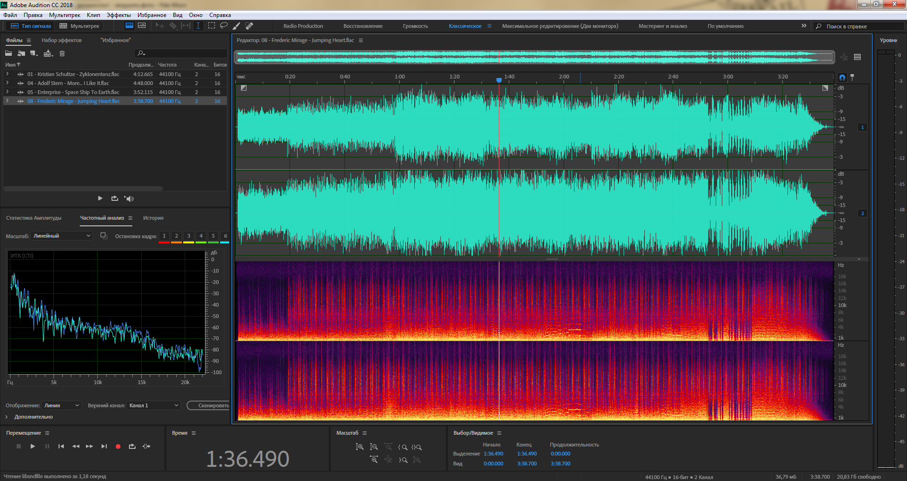Click Insert into multitrack icon in Files panel
Viewport: 907px width, 481px height.
[48, 53]
